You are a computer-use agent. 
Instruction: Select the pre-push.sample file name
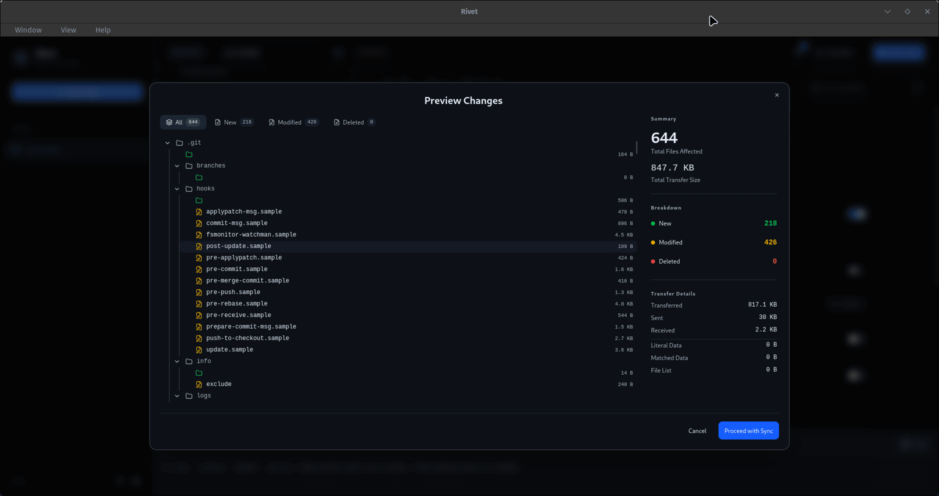[x=233, y=292]
